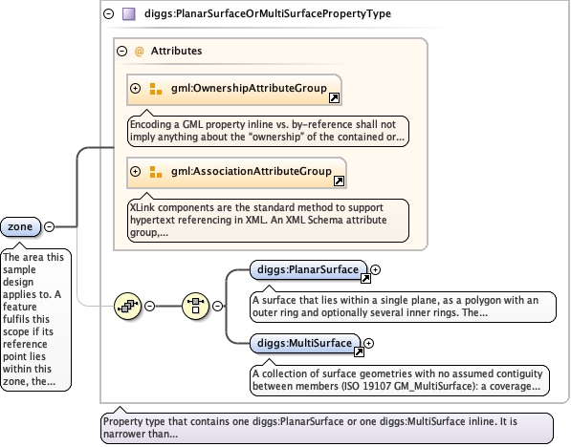Follow diggs:PlanarSurface reference arrow

coord(365,278)
